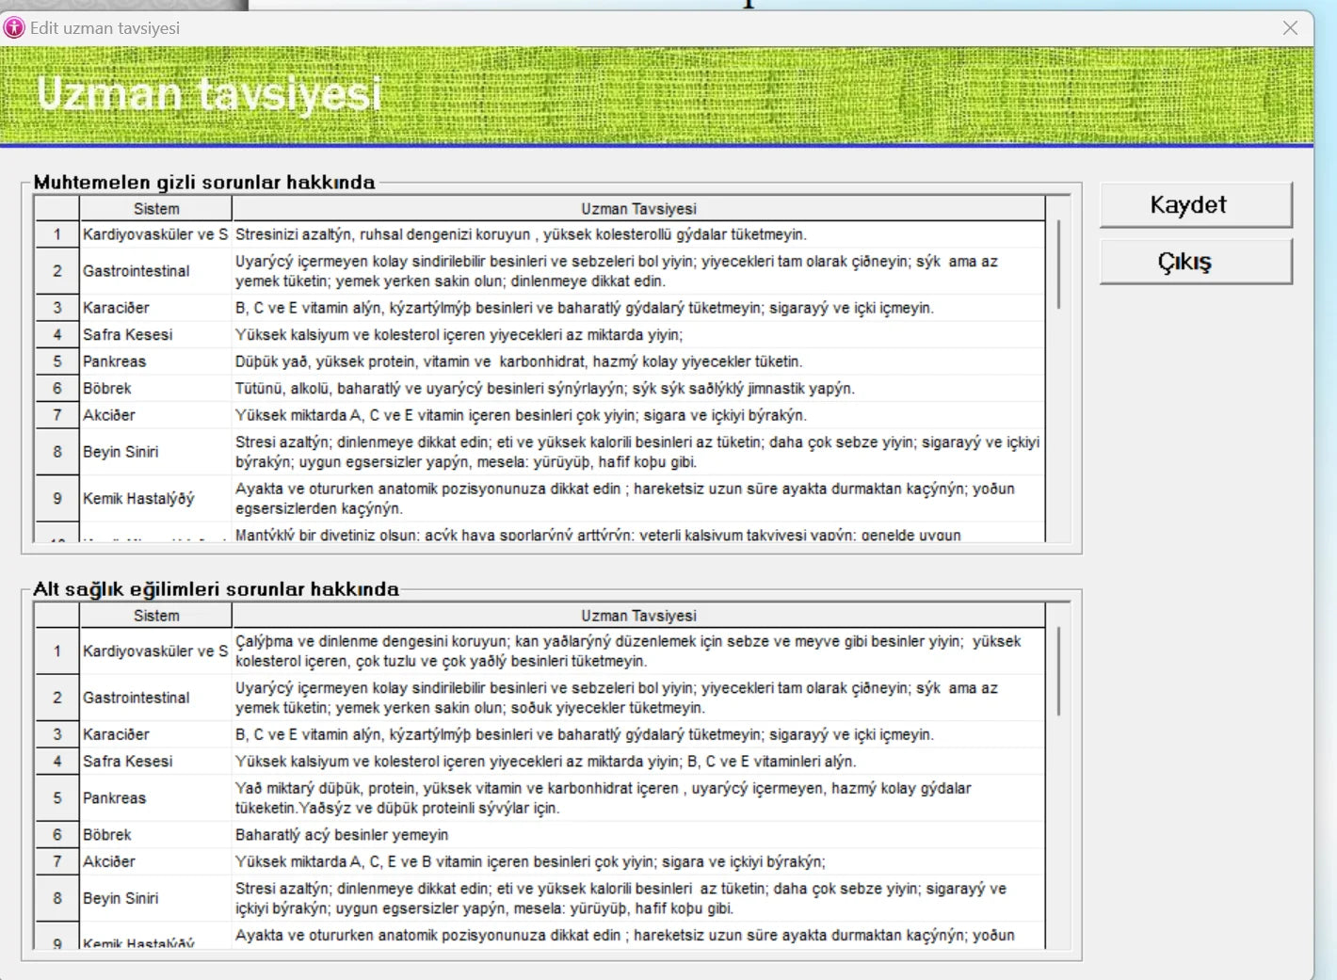This screenshot has width=1337, height=980.
Task: Select Böbrek cell in lower table
Action: point(155,835)
